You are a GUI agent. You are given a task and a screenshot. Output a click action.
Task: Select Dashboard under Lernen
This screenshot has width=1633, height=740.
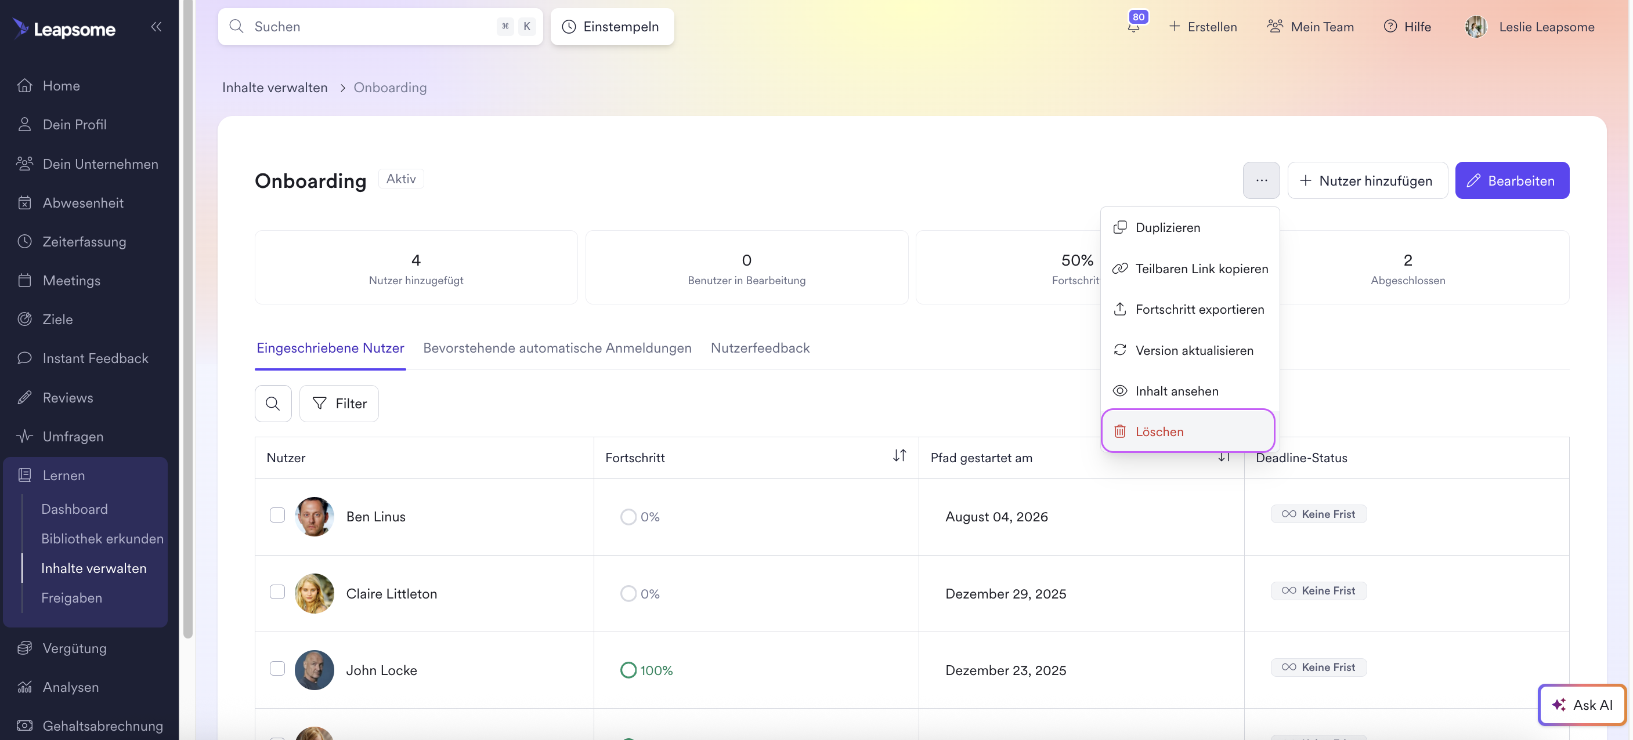[x=74, y=509]
